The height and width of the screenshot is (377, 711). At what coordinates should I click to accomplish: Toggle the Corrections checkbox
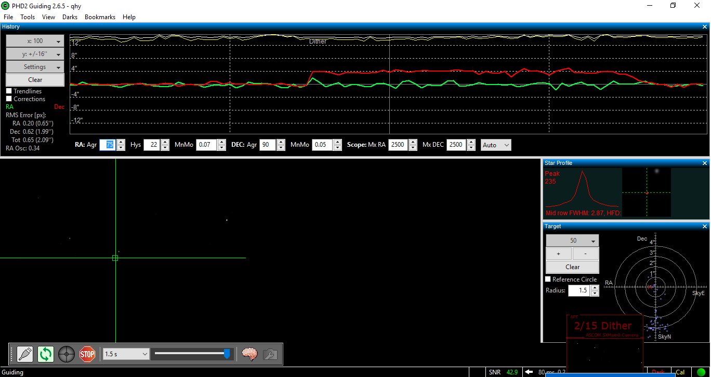[x=9, y=99]
